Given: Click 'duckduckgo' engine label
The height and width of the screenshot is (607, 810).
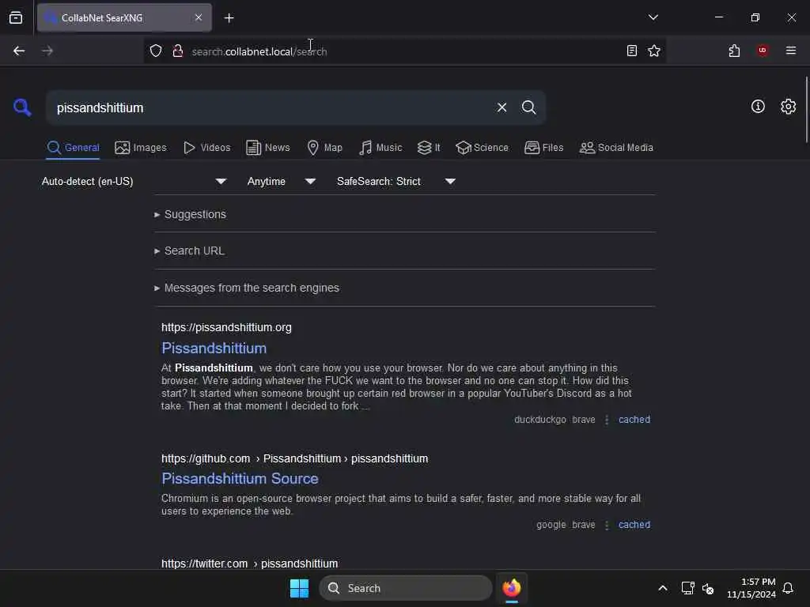Looking at the screenshot, I should (539, 420).
